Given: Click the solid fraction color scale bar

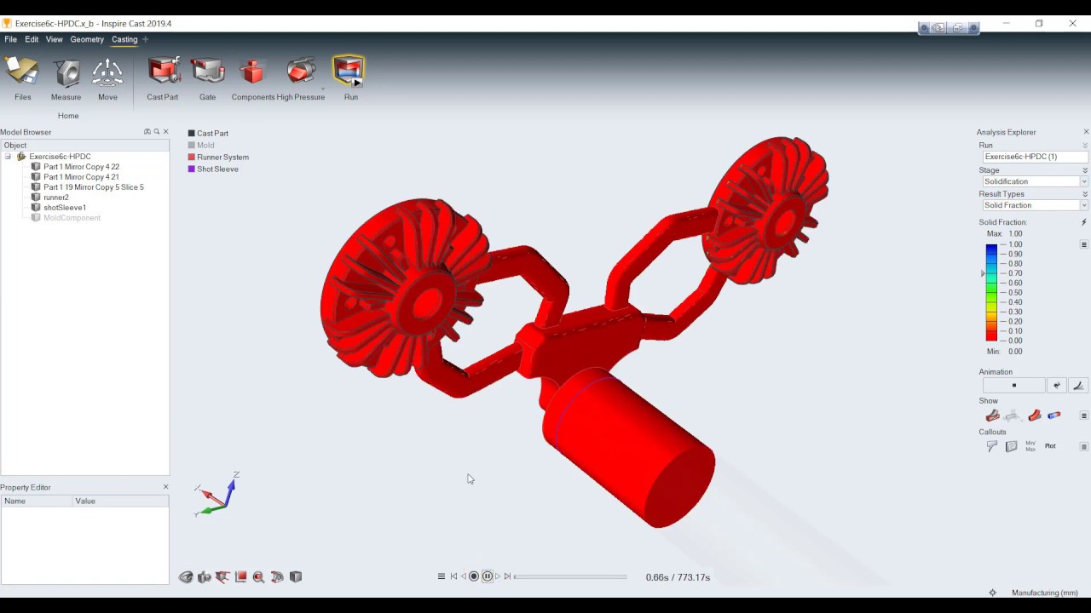Looking at the screenshot, I should pyautogui.click(x=991, y=293).
